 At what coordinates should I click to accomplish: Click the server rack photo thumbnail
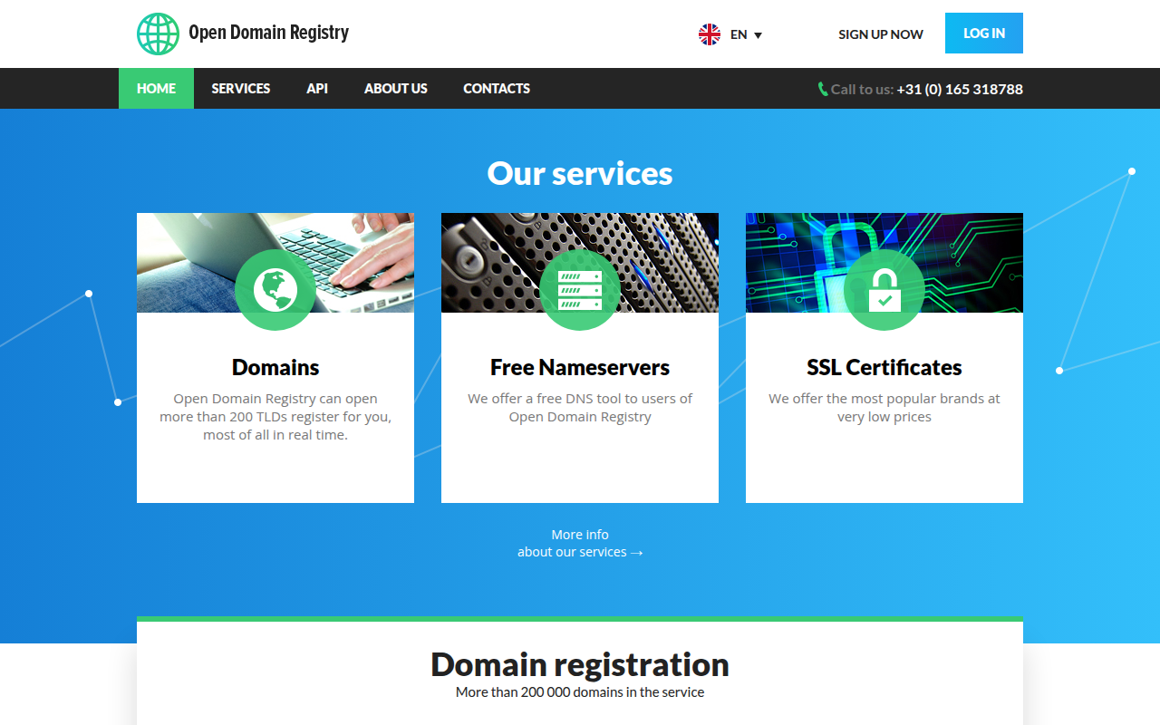click(x=580, y=263)
